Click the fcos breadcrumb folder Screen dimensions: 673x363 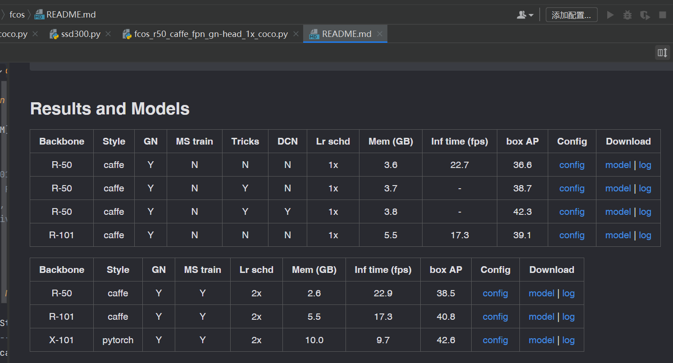[x=17, y=14]
